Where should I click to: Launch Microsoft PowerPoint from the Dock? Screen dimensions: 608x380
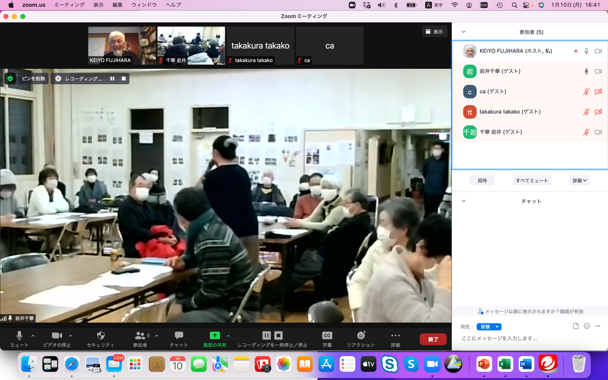(484, 364)
